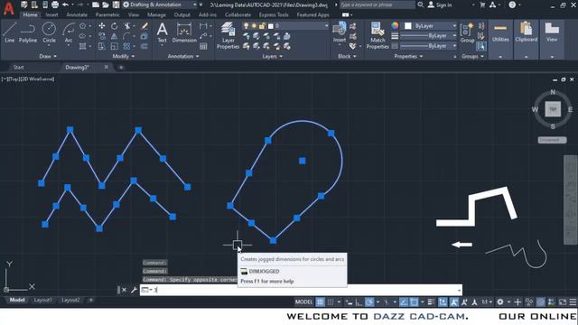Switch to the Parametric ribbon tab
Image resolution: width=578 pixels, height=325 pixels.
click(107, 14)
